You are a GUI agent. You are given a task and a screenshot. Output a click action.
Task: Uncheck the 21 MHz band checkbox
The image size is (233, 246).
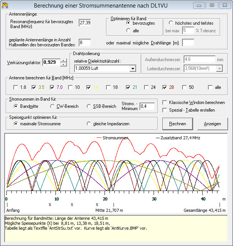tap(128, 87)
